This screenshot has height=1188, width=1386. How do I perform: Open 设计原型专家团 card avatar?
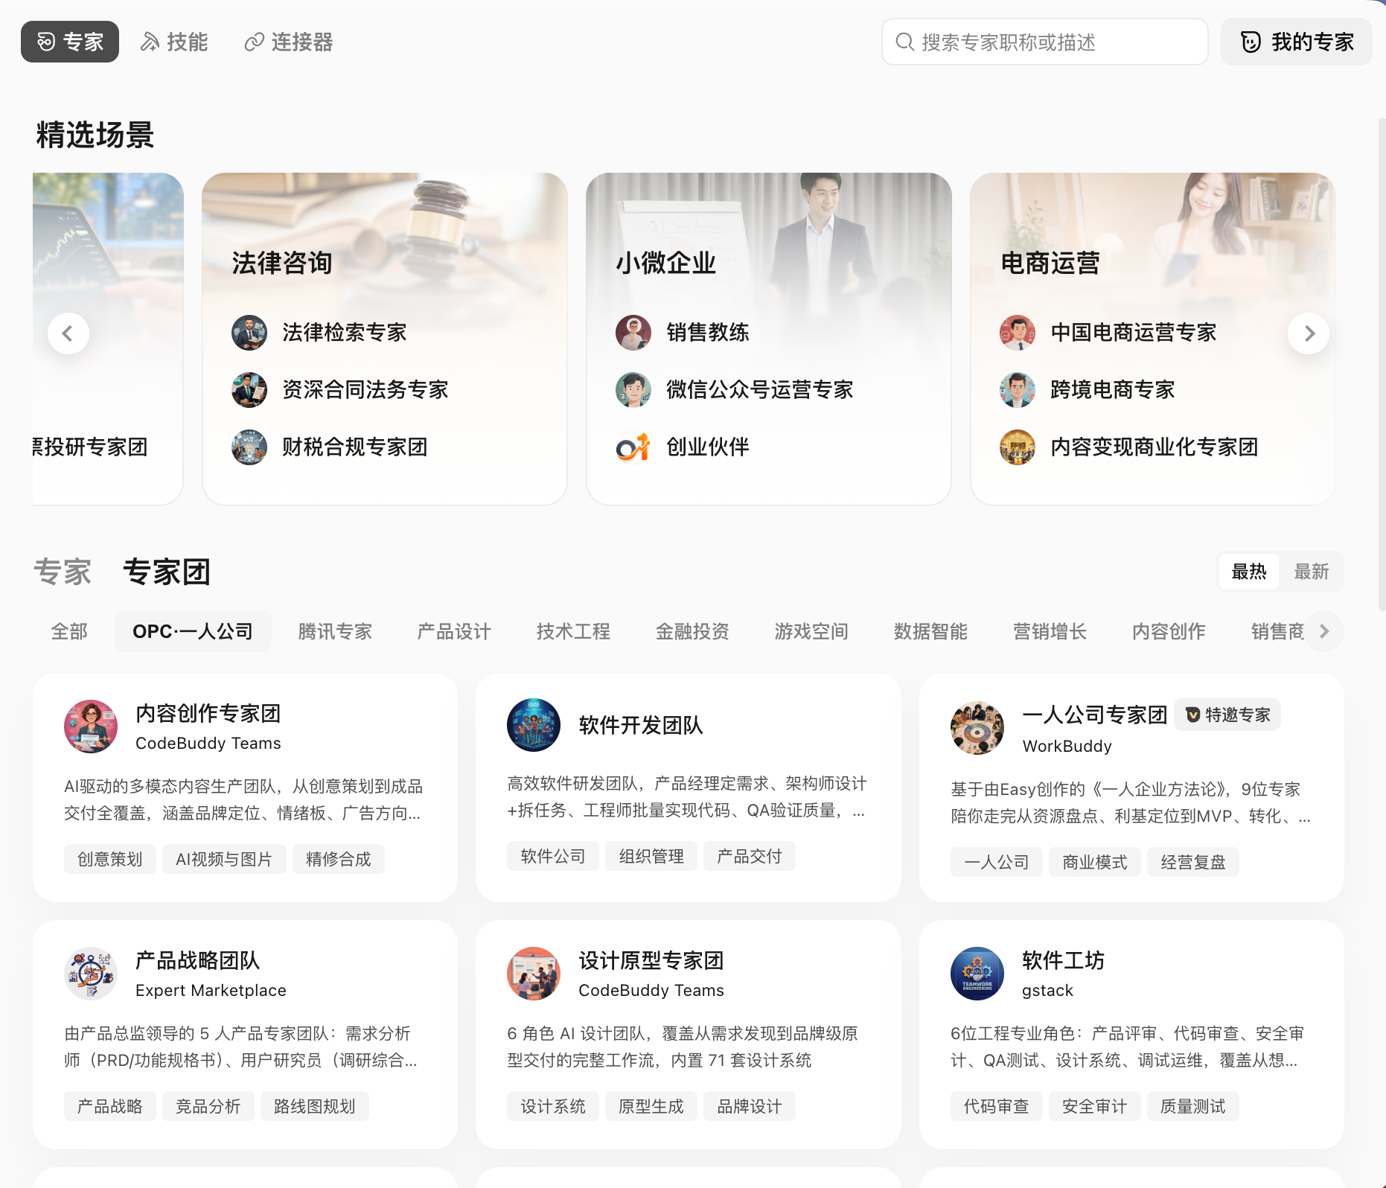[534, 974]
